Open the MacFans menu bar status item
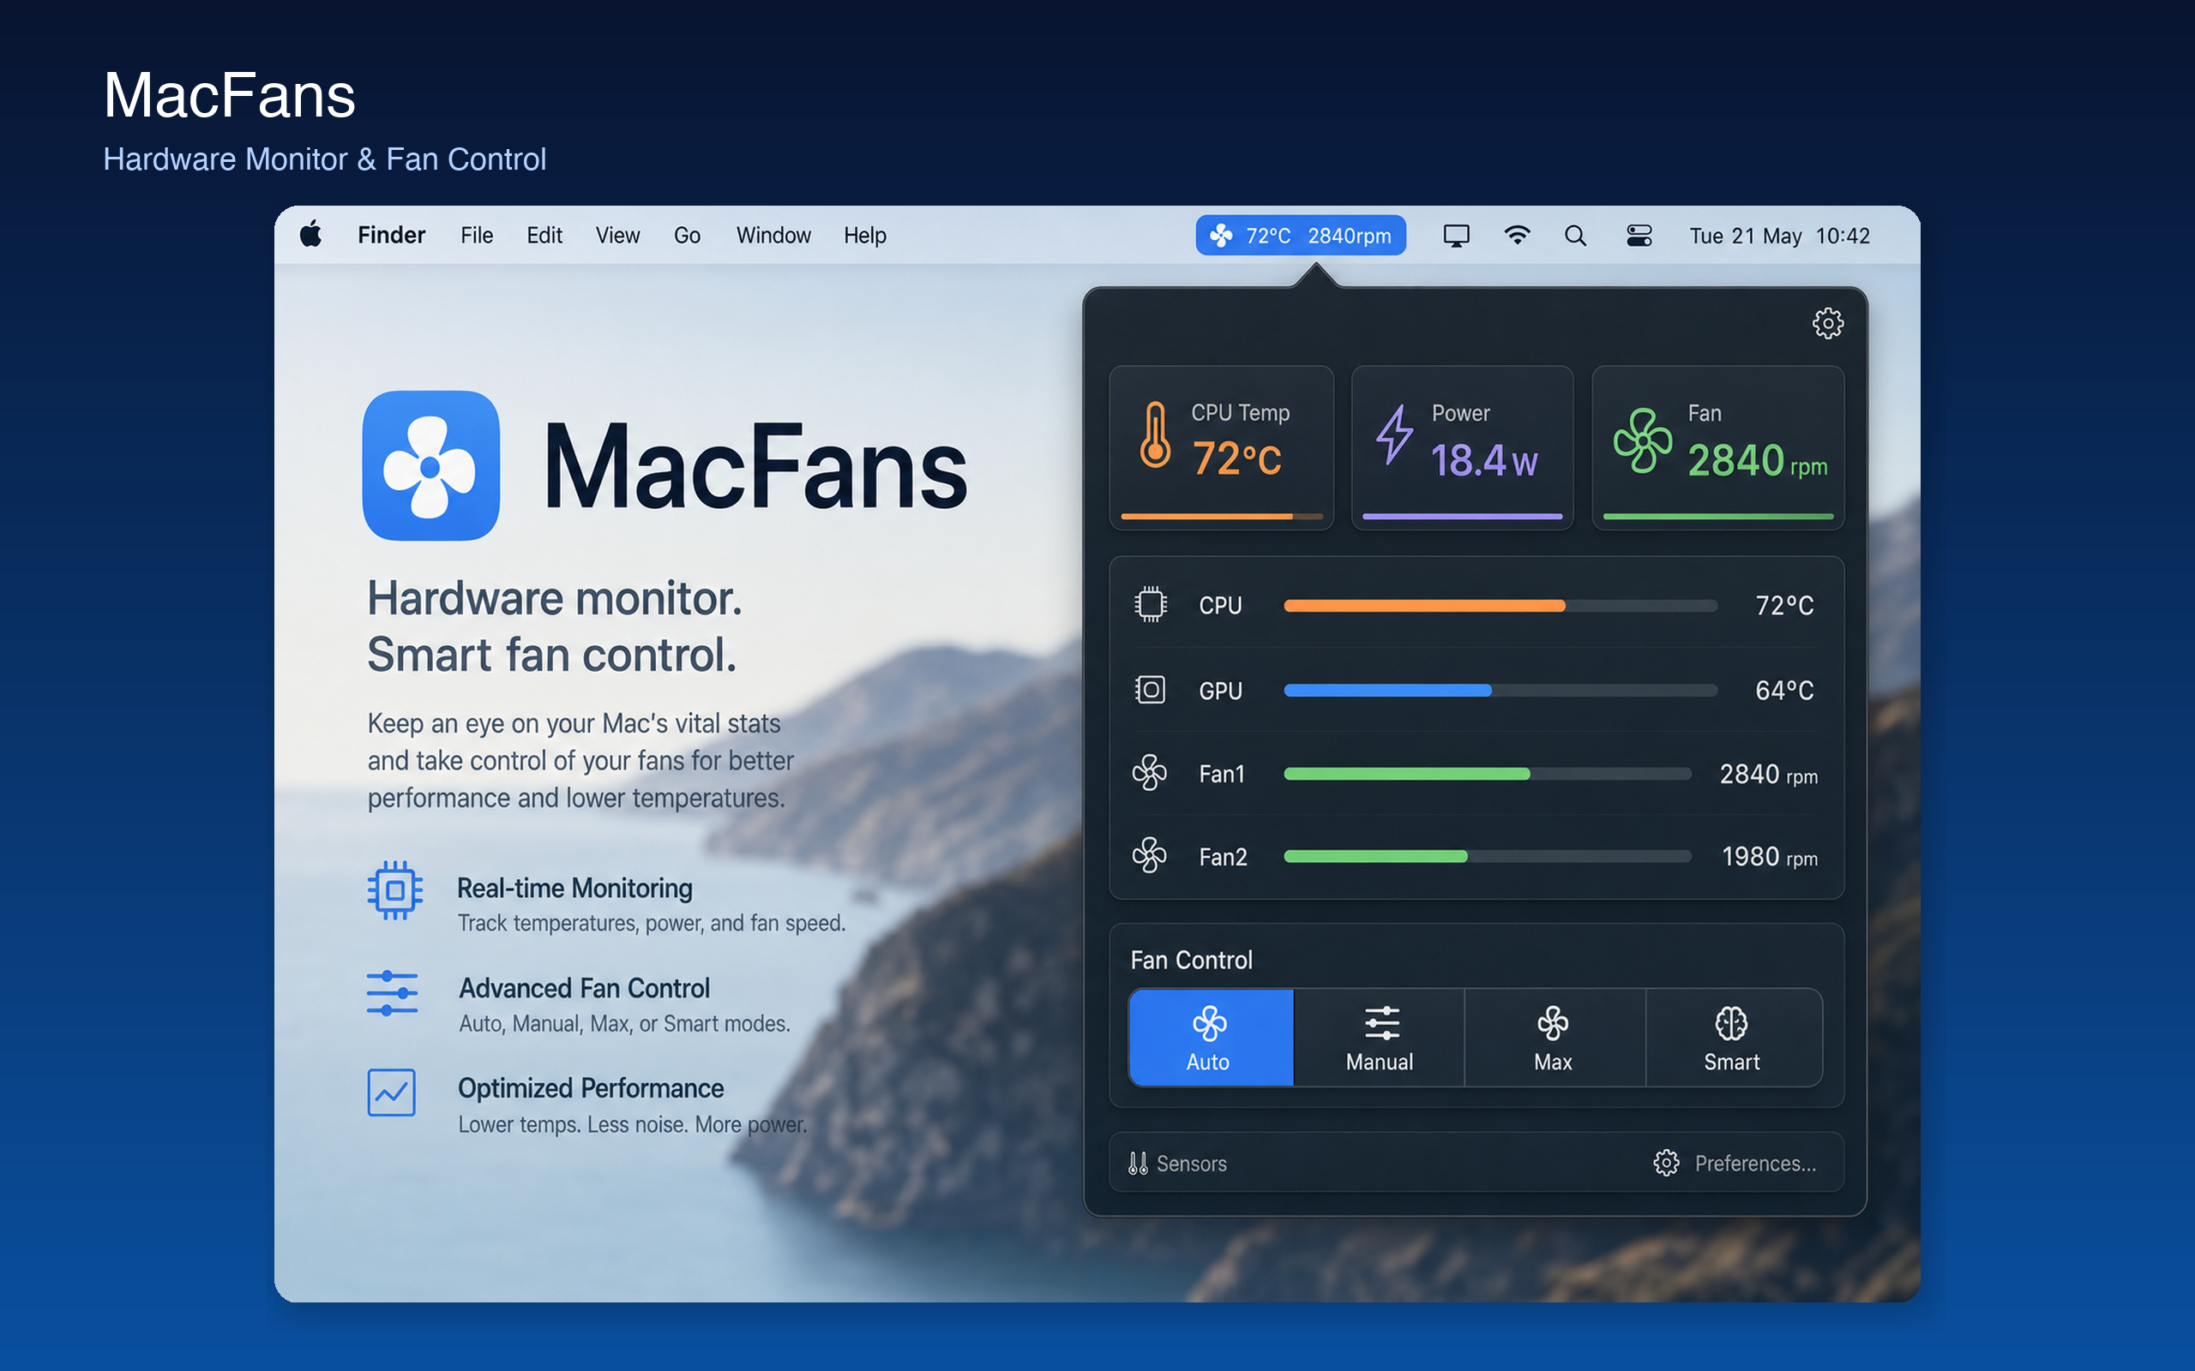Viewport: 2195px width, 1371px height. tap(1300, 236)
